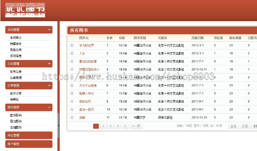This screenshot has width=257, height=151.
Task: Open the book 梦里花落知多少
Action: pyautogui.click(x=89, y=69)
